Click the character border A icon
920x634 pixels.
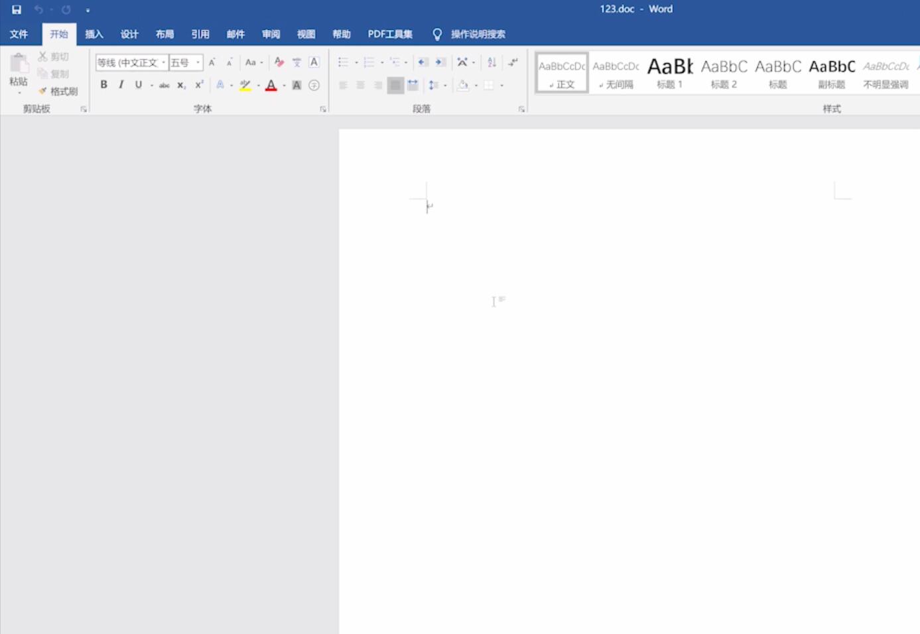coord(314,62)
